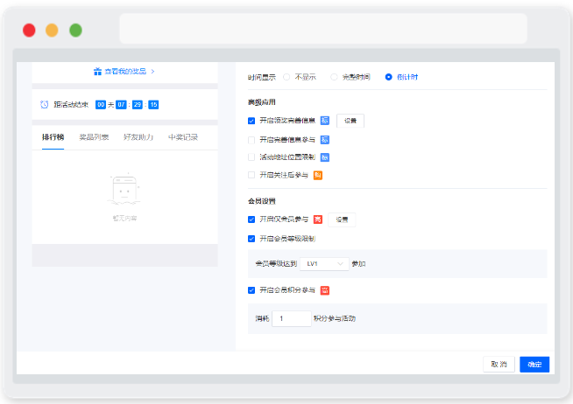Click the 积分参与活动 text
This screenshot has height=404, width=573.
(335, 318)
